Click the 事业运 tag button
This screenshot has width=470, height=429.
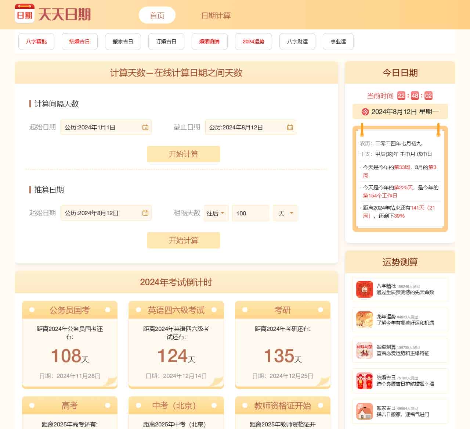coord(338,42)
